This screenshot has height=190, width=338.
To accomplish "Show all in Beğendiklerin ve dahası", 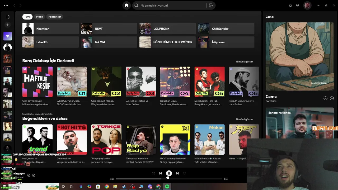I will tap(244, 119).
